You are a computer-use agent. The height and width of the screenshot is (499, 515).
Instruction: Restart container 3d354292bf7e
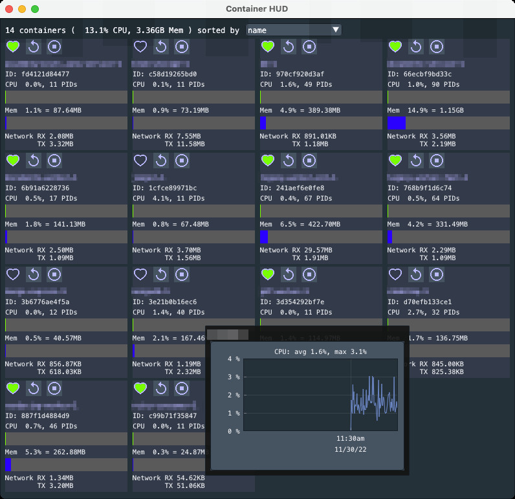(x=289, y=274)
